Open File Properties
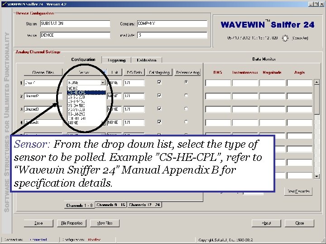This screenshot has height=244, width=326. click(72, 223)
